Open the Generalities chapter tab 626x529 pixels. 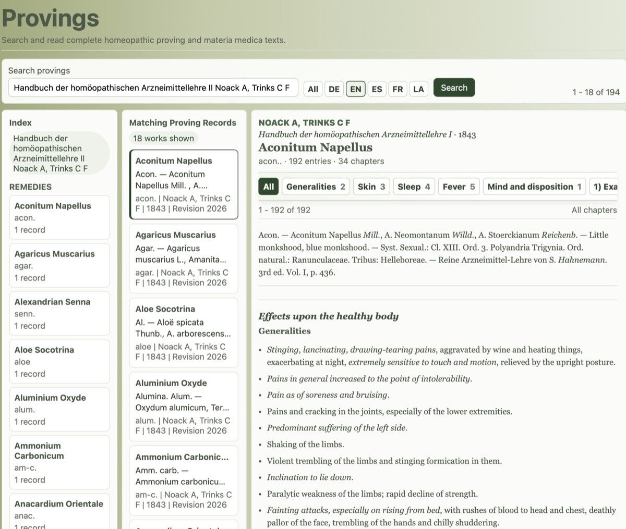pos(316,187)
